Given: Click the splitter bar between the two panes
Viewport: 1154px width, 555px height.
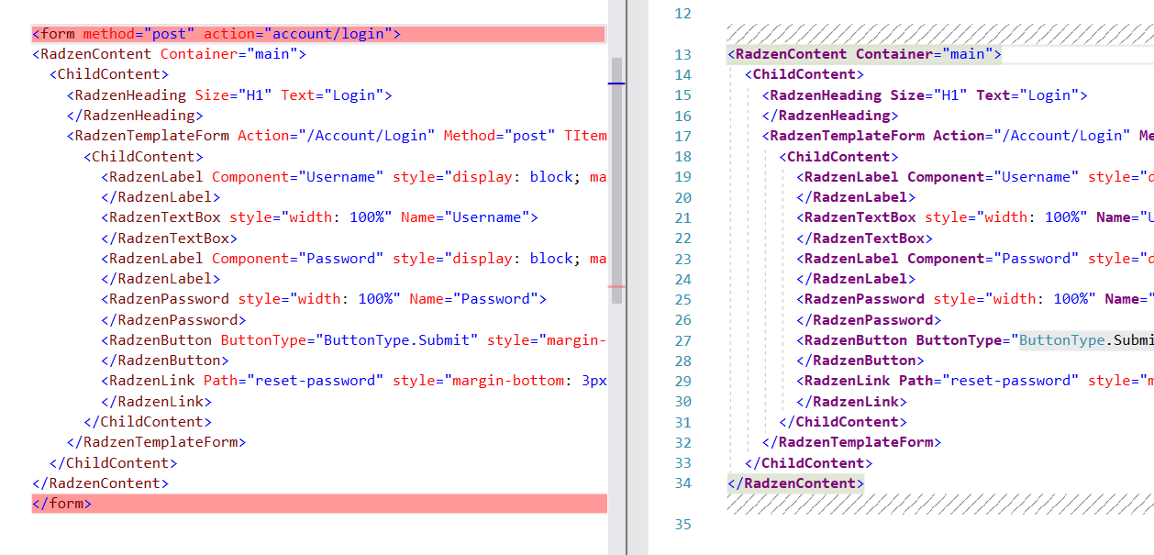Looking at the screenshot, I should pyautogui.click(x=627, y=275).
